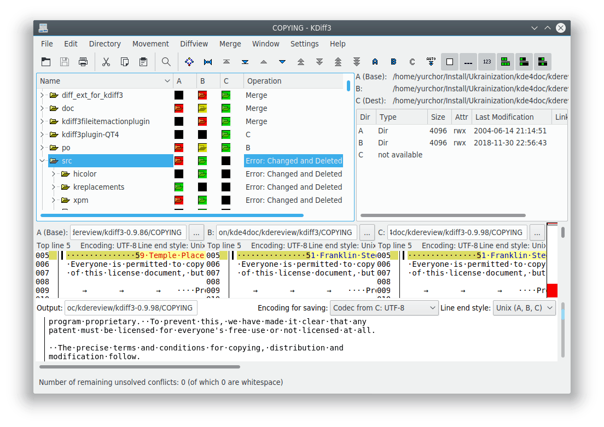Viewport: 604px width, 427px height.
Task: Click the blue bowtie current delta icon
Action: (x=208, y=62)
